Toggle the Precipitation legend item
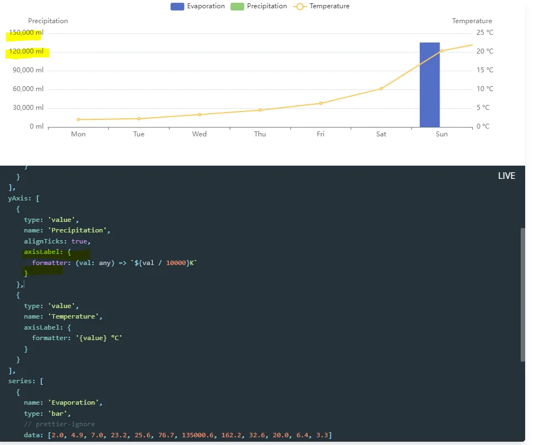This screenshot has width=550, height=445. pyautogui.click(x=258, y=6)
